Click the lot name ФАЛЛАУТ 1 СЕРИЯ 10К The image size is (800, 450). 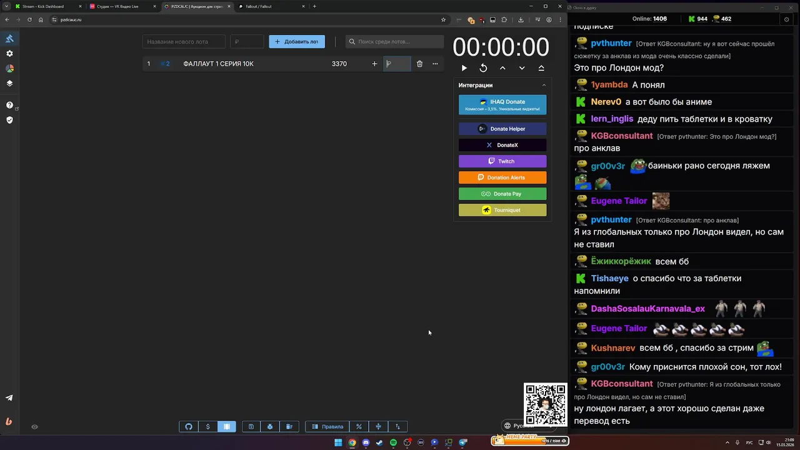pyautogui.click(x=218, y=64)
